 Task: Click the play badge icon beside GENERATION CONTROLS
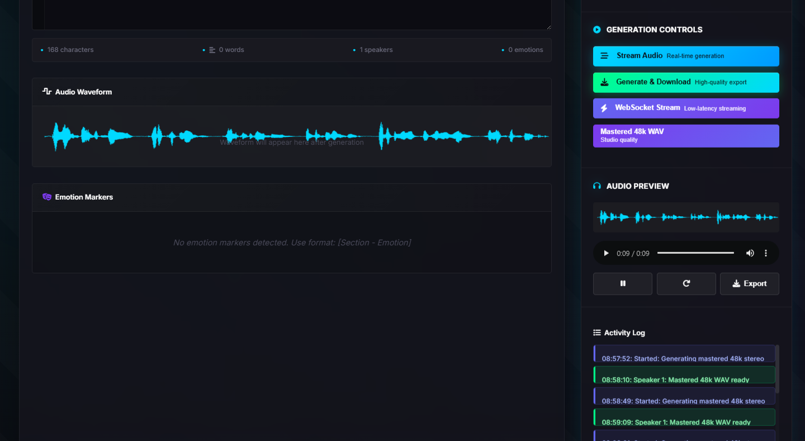coord(596,30)
